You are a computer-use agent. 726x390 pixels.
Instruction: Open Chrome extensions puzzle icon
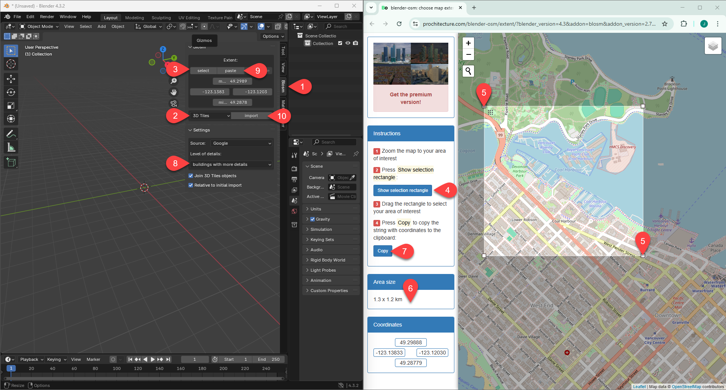[684, 24]
